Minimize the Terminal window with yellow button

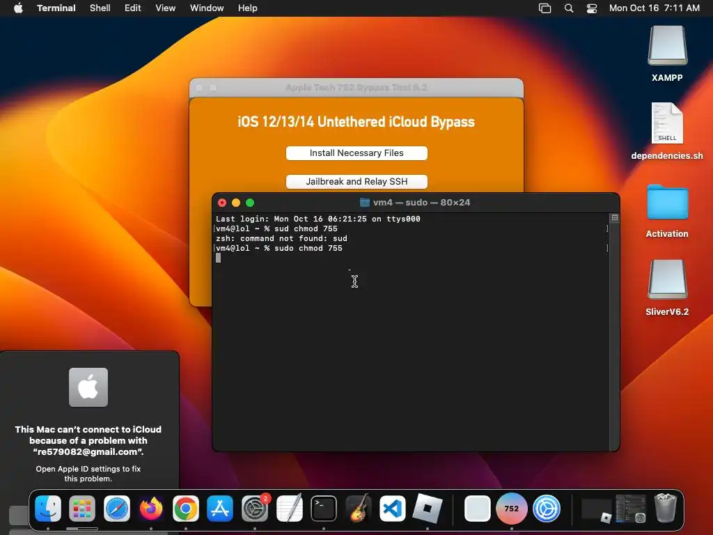[x=236, y=203]
